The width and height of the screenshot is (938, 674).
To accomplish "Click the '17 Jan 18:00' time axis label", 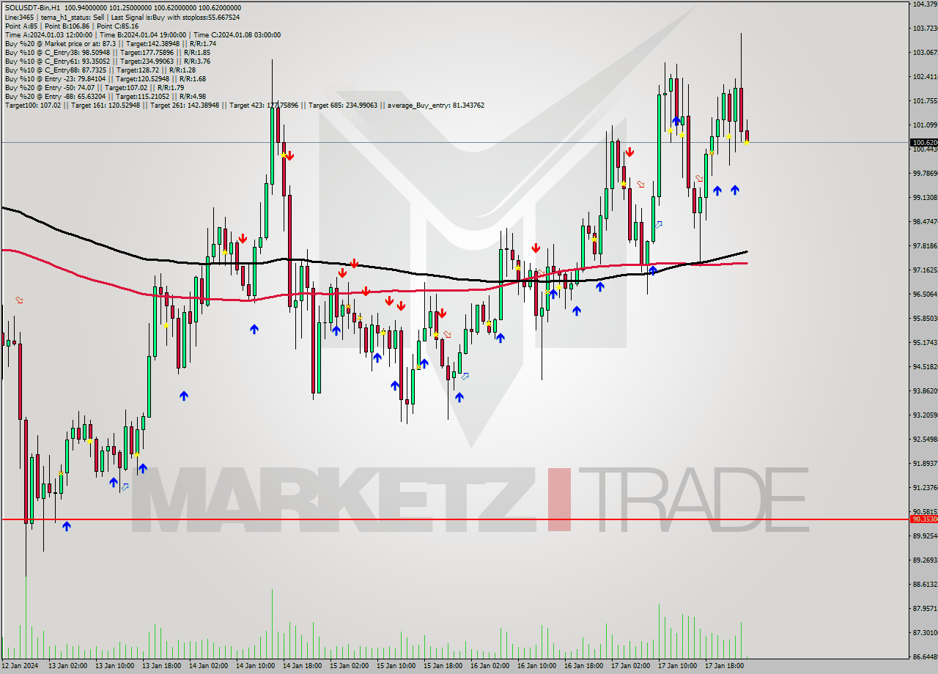I will pyautogui.click(x=723, y=665).
